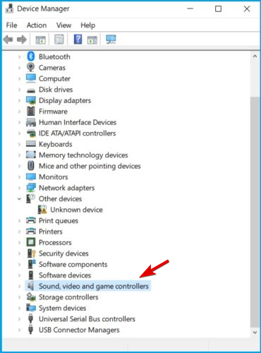Viewport: 261px width, 353px height.
Task: Open the Action menu
Action: point(37,25)
